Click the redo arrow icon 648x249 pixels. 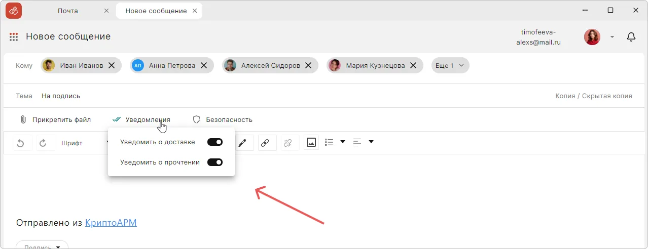[x=43, y=143]
